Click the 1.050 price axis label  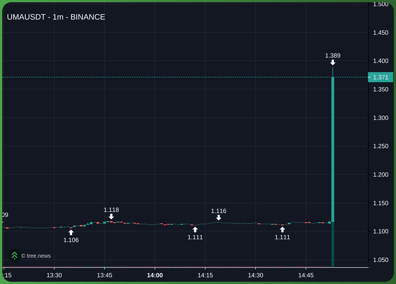[x=381, y=260]
